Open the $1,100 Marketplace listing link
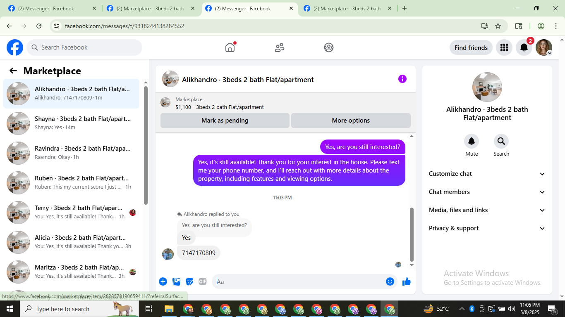565x317 pixels. tap(220, 107)
